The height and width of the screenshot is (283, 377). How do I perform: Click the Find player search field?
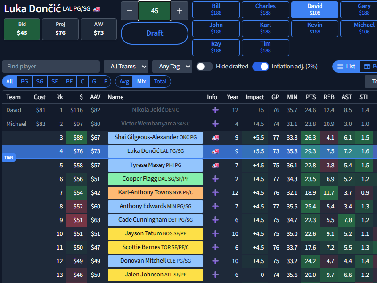coord(51,67)
